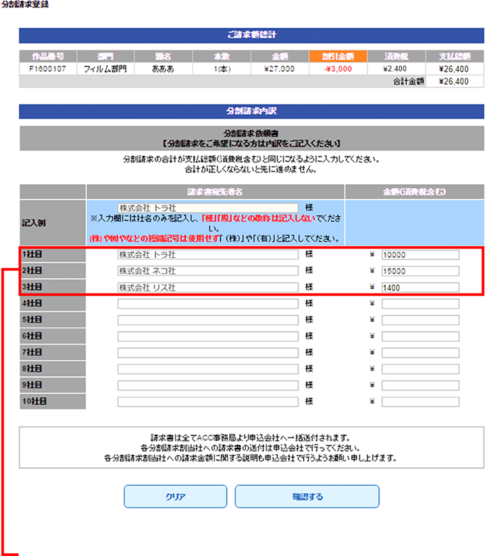Select the 9社目 company name field
The width and height of the screenshot is (485, 556).
pyautogui.click(x=207, y=385)
